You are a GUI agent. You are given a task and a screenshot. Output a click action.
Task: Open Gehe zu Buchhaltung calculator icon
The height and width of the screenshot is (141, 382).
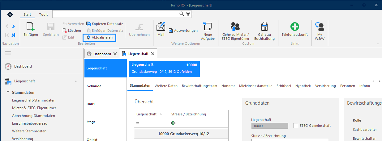pos(264,27)
